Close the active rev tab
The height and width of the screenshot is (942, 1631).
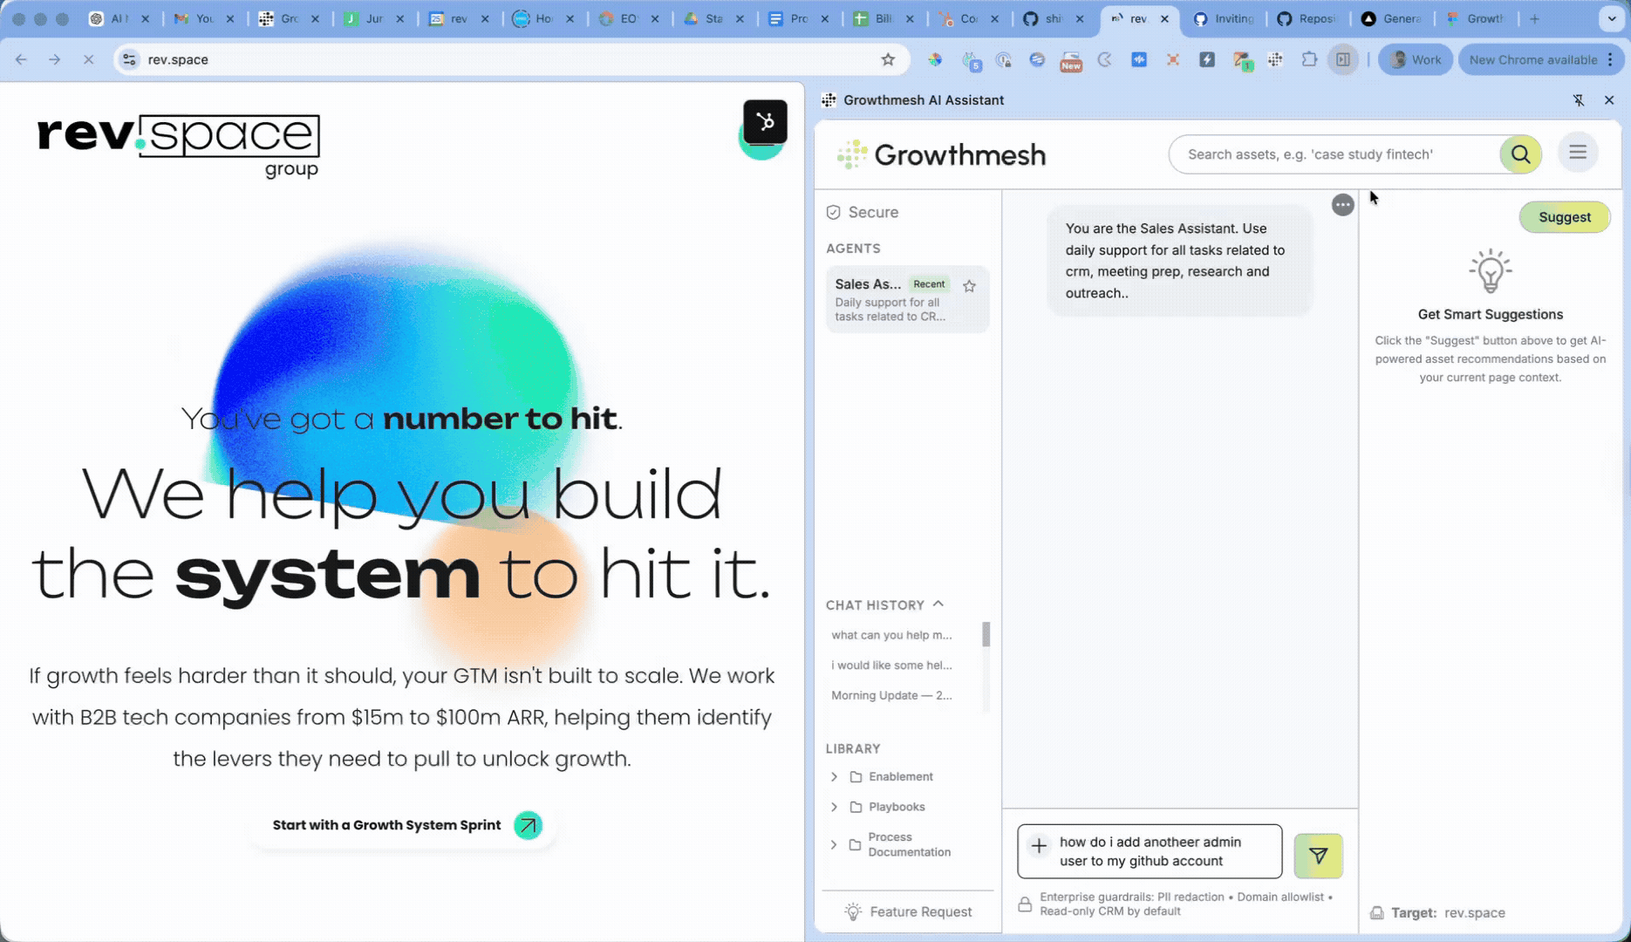(x=1164, y=18)
